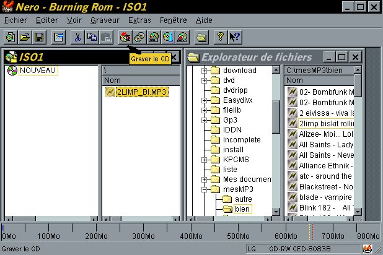Click the third disc icon after burn
Image resolution: width=383 pixels, height=255 pixels.
pos(154,37)
